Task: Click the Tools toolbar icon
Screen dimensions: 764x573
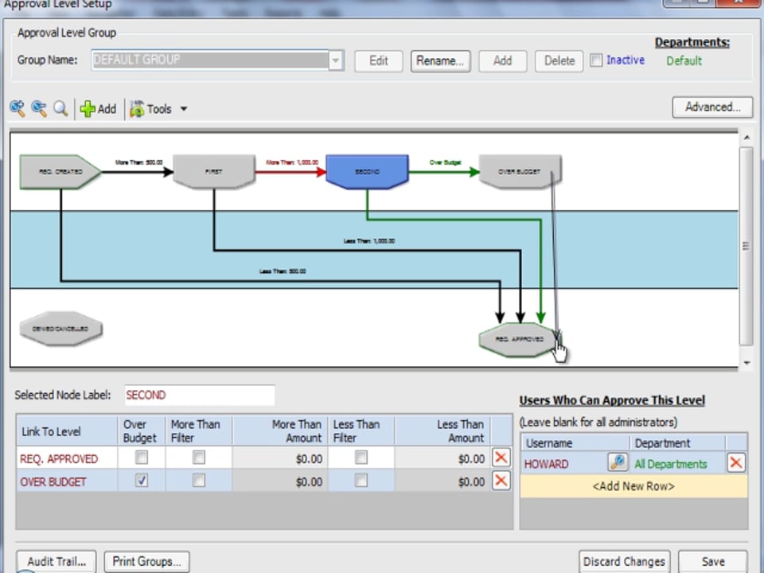Action: [x=137, y=109]
